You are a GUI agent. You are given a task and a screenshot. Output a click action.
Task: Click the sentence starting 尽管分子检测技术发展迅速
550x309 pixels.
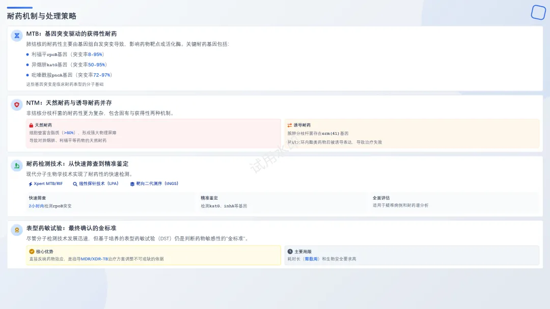[x=138, y=239]
